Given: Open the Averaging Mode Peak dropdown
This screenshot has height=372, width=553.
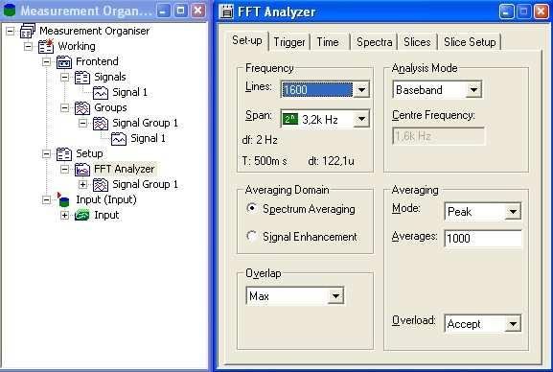Looking at the screenshot, I should point(513,212).
